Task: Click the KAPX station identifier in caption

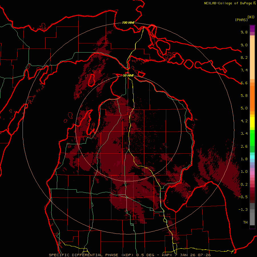Action: (167, 255)
